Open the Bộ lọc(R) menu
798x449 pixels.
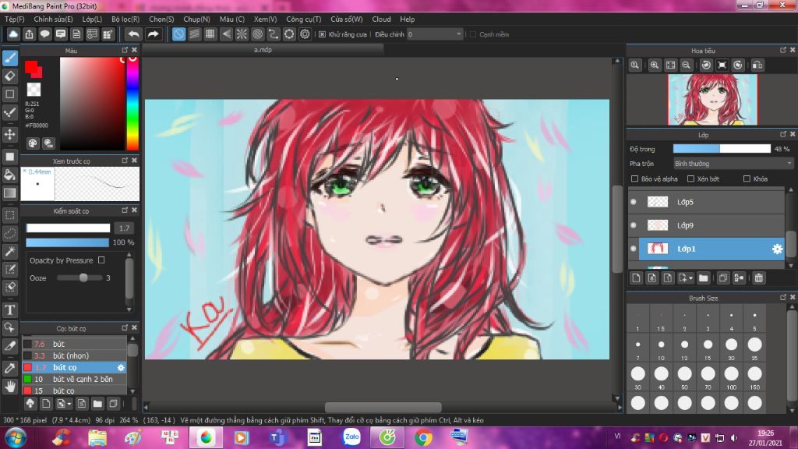[125, 19]
